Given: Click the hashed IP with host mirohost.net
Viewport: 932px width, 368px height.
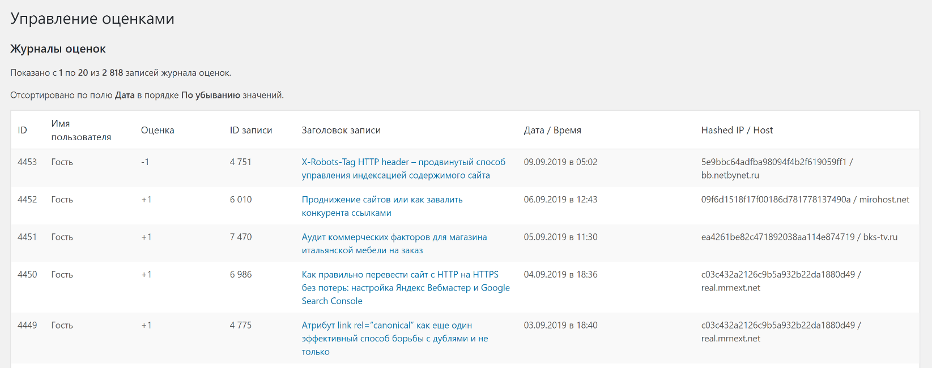Looking at the screenshot, I should click(805, 200).
